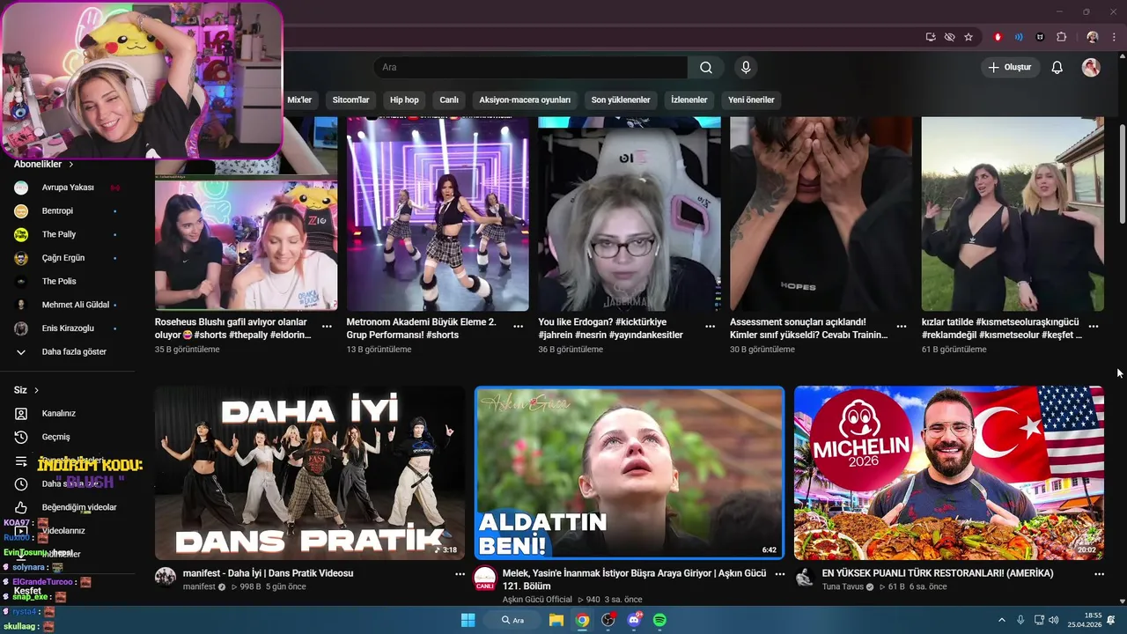Expand the Siz section

click(27, 390)
